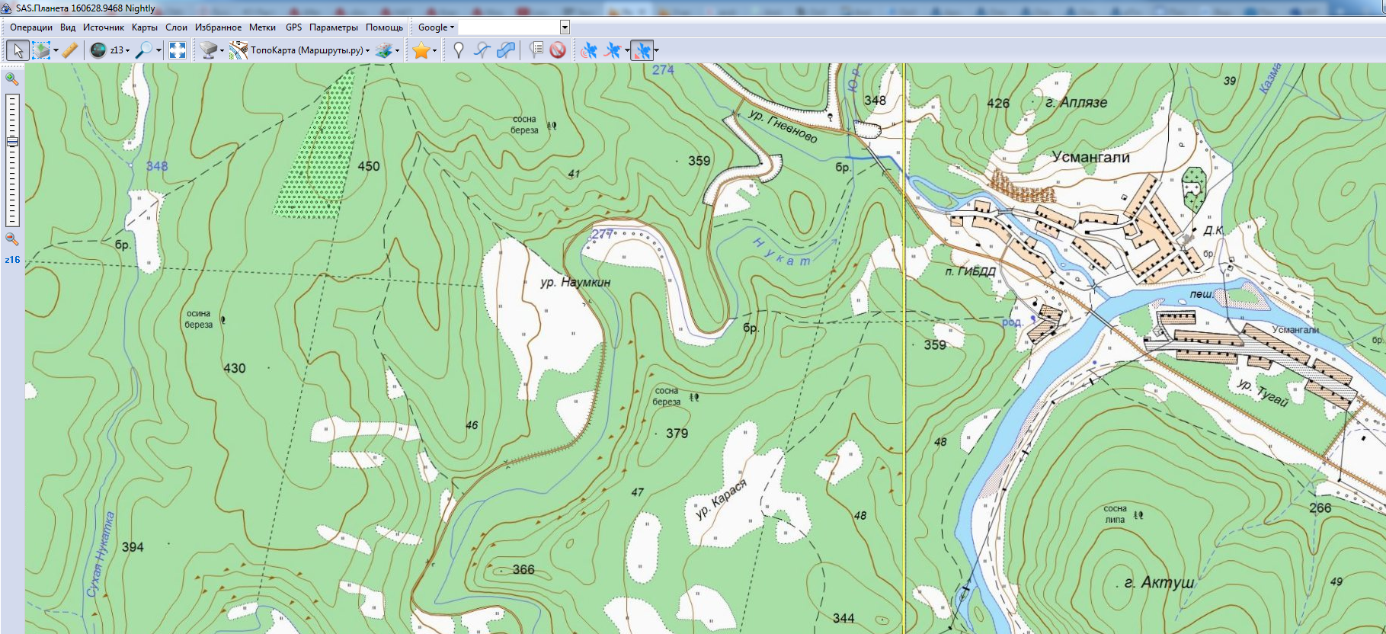
Task: Click the zoom out magnifier icon
Action: (x=11, y=239)
